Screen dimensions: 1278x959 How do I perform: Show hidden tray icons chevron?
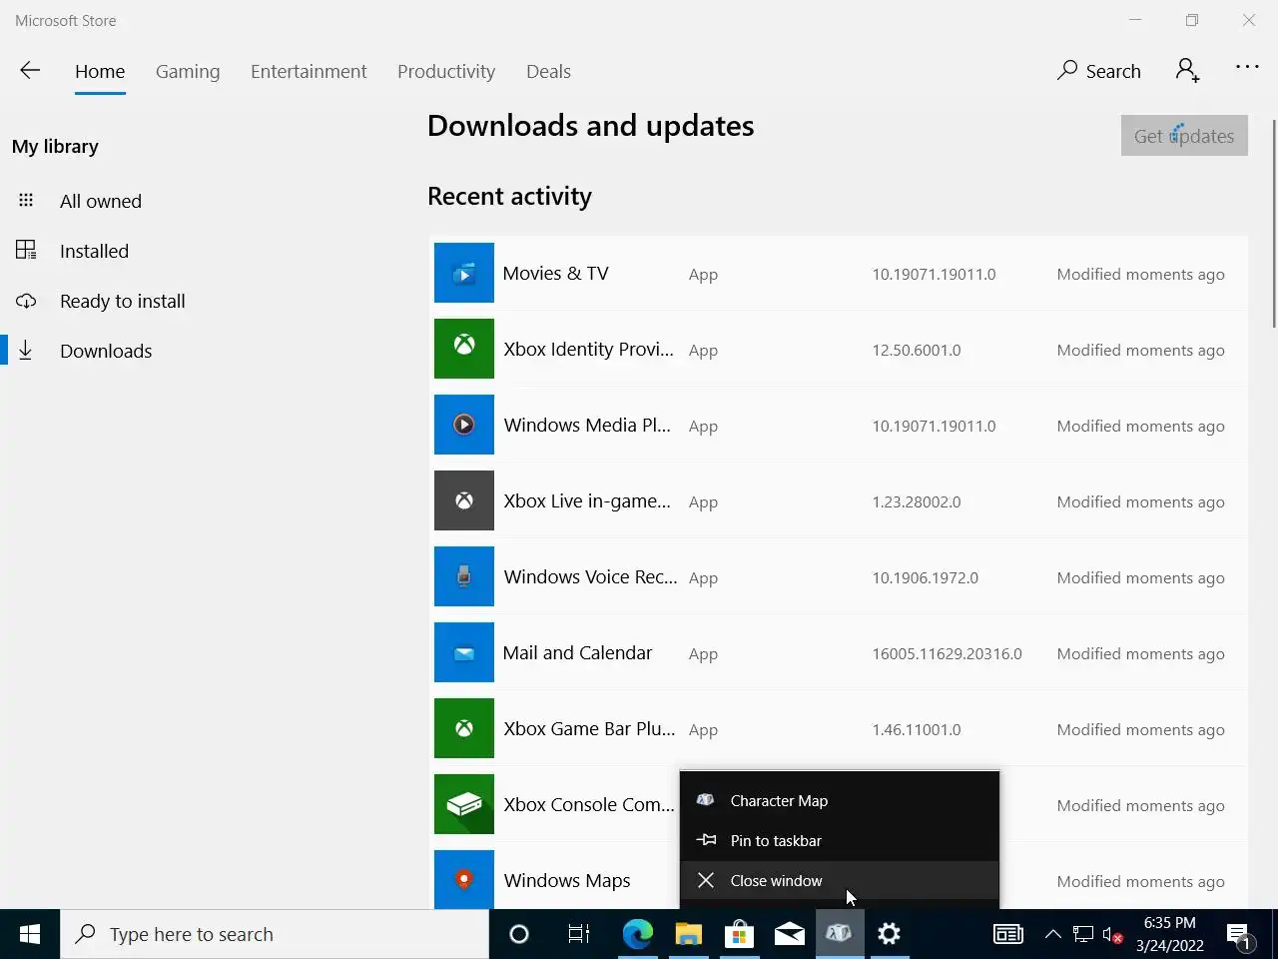pyautogui.click(x=1052, y=935)
